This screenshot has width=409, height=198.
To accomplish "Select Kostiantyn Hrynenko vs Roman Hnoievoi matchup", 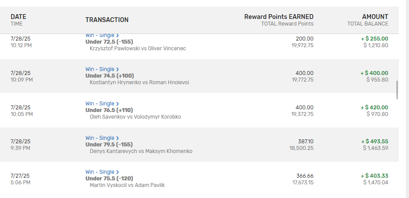I will click(x=139, y=82).
